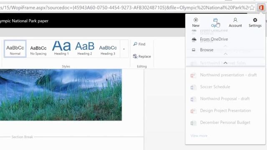Select the grassy landscape image in document
Viewport: 267px width, 150px height.
pos(61,95)
